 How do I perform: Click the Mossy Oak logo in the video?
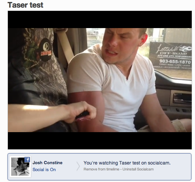point(45,50)
